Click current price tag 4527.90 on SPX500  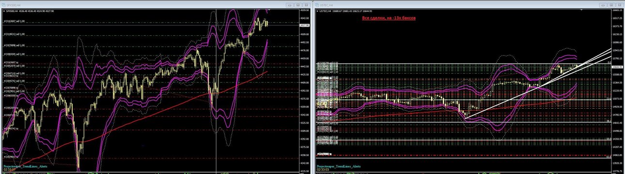click(304, 25)
